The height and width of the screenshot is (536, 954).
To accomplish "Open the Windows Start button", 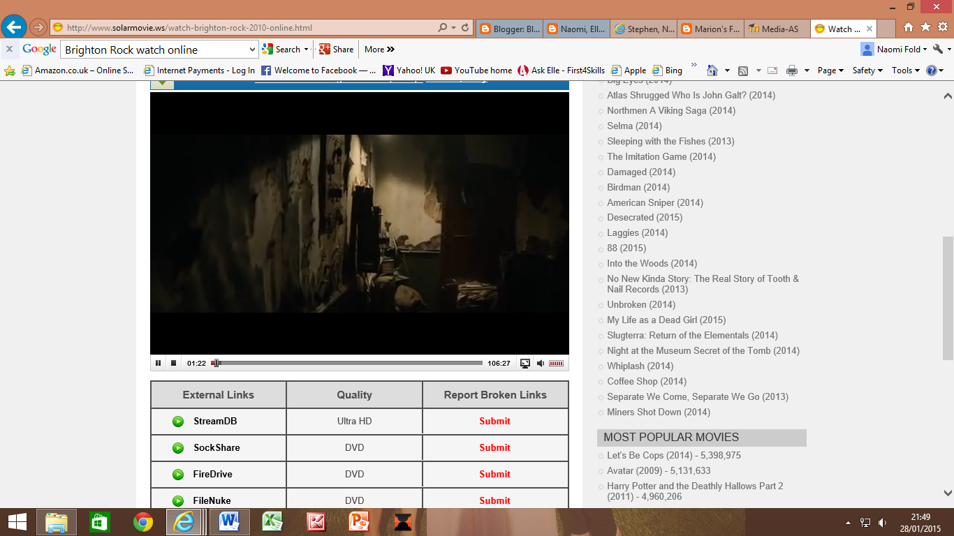I will [17, 522].
